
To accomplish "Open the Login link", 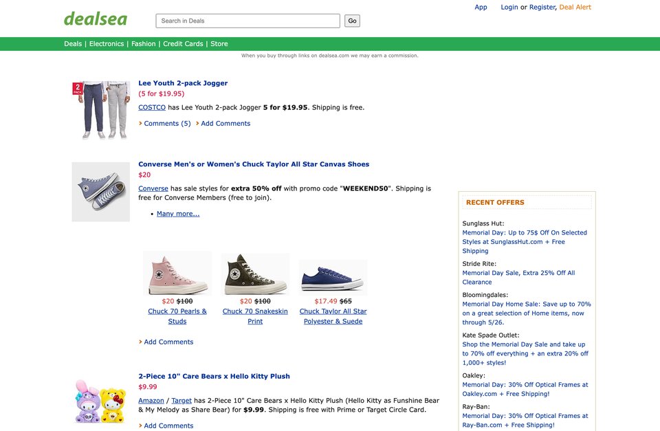I will pyautogui.click(x=509, y=7).
